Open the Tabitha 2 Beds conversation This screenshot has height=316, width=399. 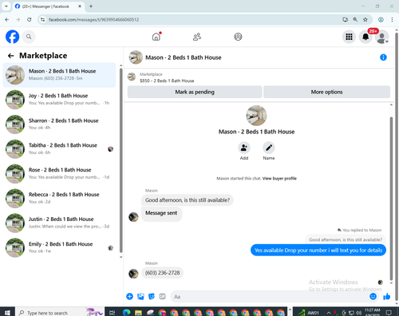[59, 149]
